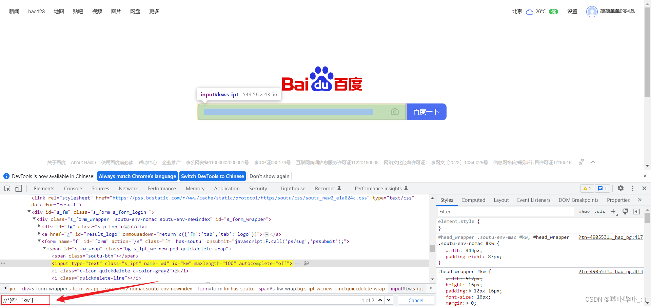Screen dimensions: 651x306
Task: Select the form#form.fm.has-soutu breadcrumb
Action: (x=225, y=288)
